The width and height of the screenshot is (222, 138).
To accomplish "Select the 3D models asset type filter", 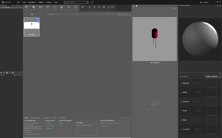I will [x=26, y=7].
